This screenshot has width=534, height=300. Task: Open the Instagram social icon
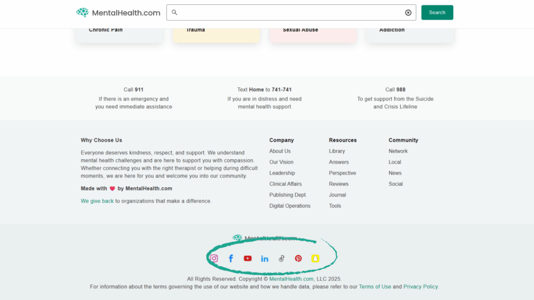(214, 258)
